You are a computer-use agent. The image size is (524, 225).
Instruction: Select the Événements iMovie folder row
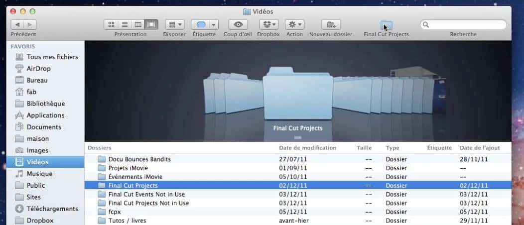[x=298, y=177]
